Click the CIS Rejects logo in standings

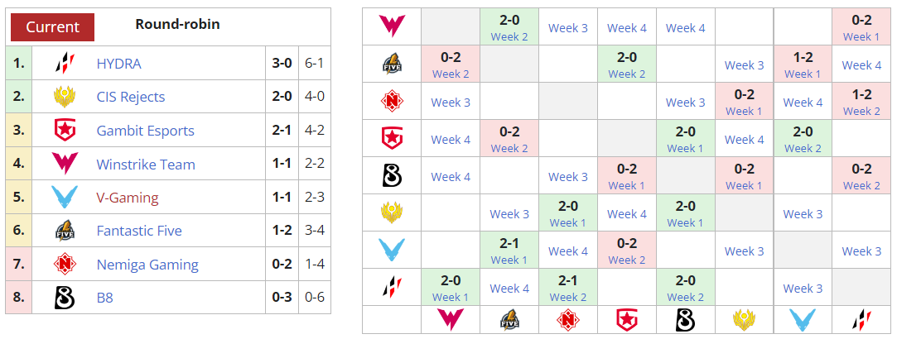point(64,98)
